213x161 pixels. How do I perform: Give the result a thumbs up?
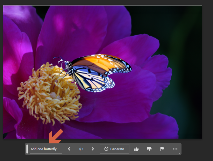click(136, 149)
